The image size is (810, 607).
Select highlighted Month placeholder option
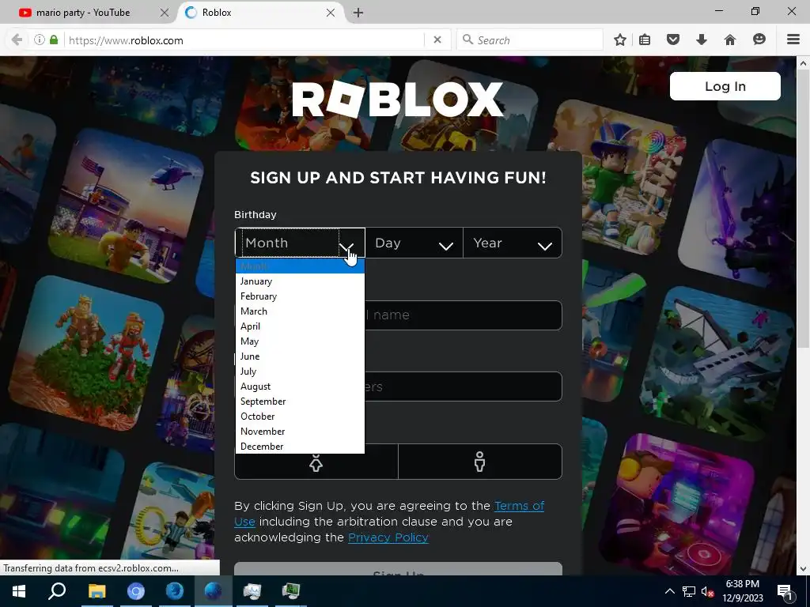(x=300, y=266)
